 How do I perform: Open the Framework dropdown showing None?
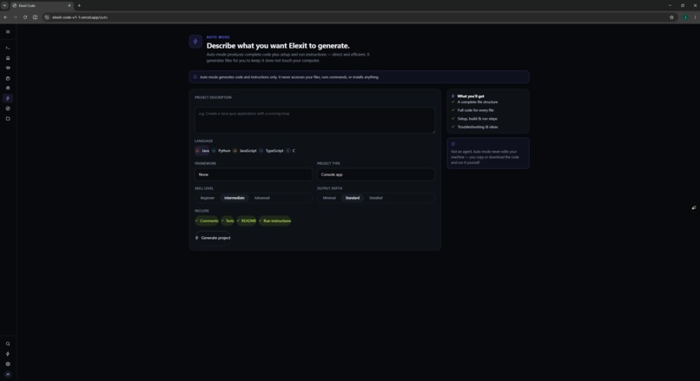point(253,174)
